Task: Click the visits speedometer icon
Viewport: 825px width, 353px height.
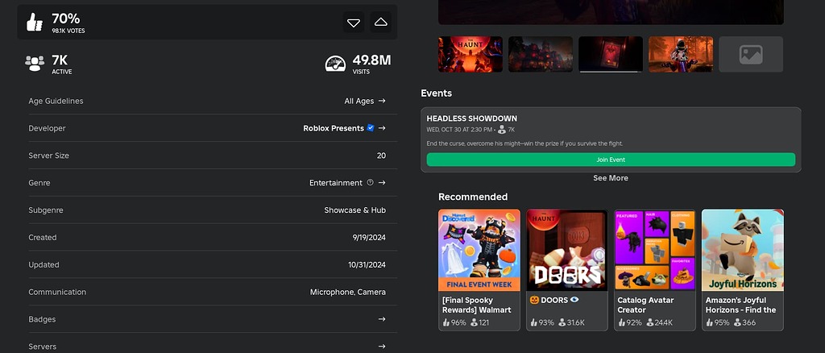Action: tap(335, 64)
